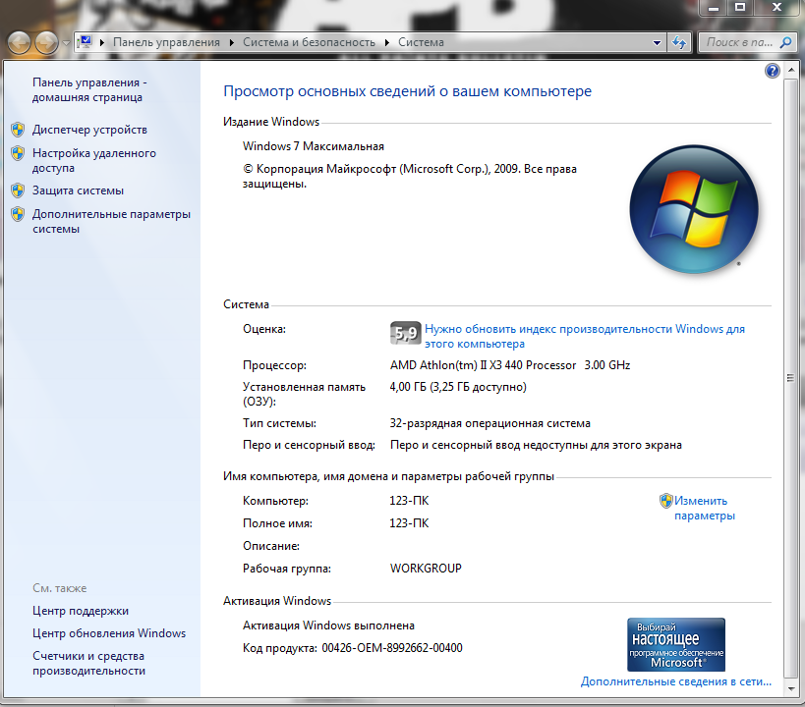The width and height of the screenshot is (805, 707).
Task: Click the Back navigation arrow button
Action: click(x=20, y=42)
